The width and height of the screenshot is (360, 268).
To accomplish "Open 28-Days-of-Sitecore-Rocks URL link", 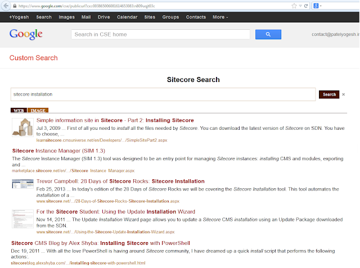I will point(107,201).
